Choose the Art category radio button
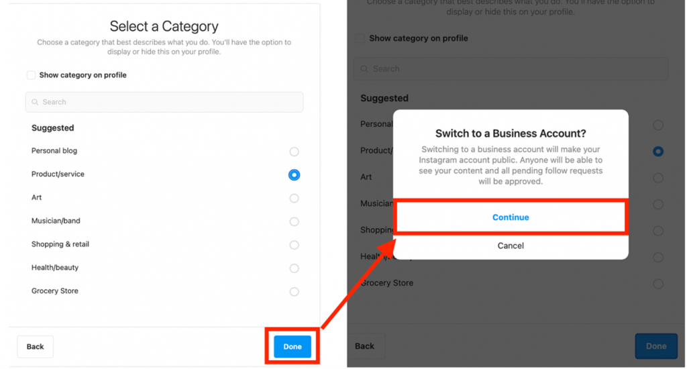 (294, 198)
